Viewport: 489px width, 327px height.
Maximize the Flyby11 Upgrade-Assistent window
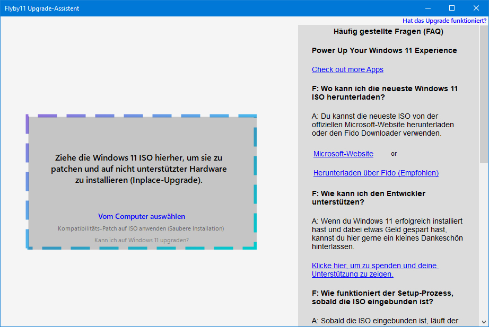(452, 8)
